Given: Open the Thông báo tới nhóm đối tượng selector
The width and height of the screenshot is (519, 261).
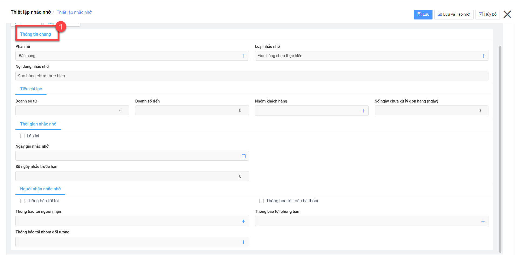Looking at the screenshot, I should [x=132, y=242].
